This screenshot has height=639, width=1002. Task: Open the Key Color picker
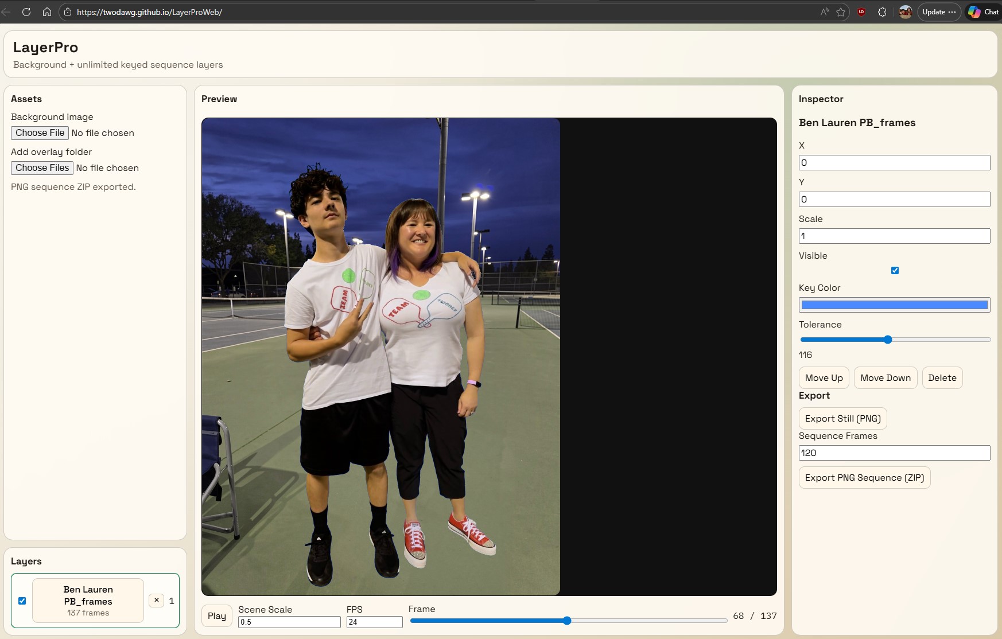(x=894, y=305)
